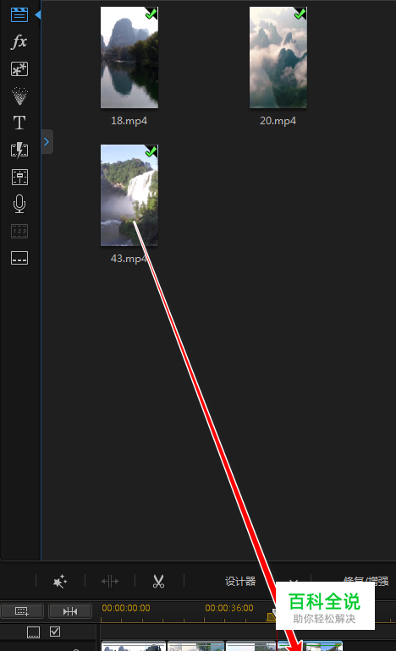Click the add tracks button
The width and height of the screenshot is (396, 651).
coord(22,611)
